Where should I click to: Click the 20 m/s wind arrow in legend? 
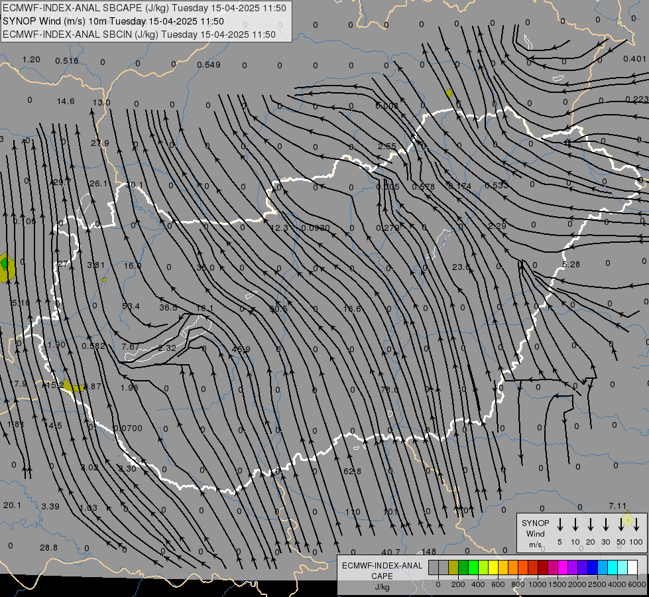591,525
